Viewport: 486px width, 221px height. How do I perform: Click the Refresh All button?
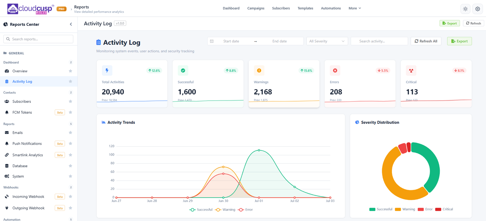(426, 41)
